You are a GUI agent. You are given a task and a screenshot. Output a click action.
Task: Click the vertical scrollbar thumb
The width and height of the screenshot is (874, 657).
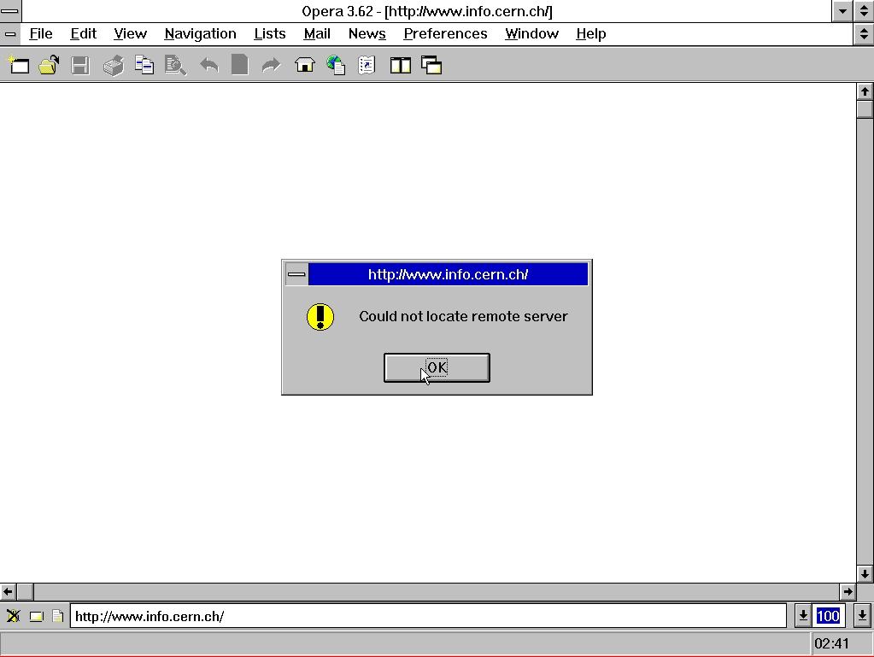point(865,109)
